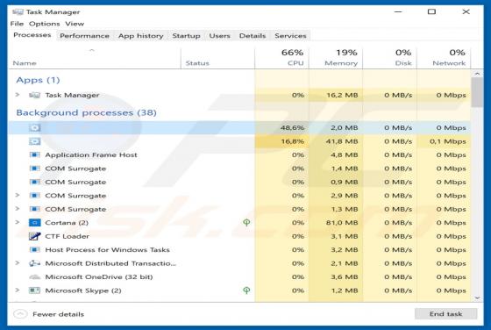
Task: Click the End task button
Action: click(x=445, y=313)
